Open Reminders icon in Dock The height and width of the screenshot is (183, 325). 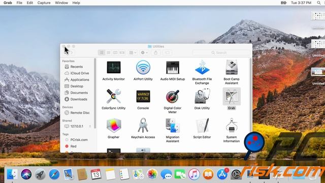(124, 174)
